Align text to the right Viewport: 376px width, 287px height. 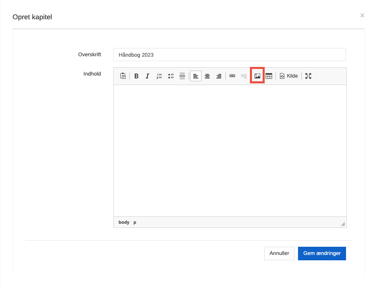pos(219,76)
